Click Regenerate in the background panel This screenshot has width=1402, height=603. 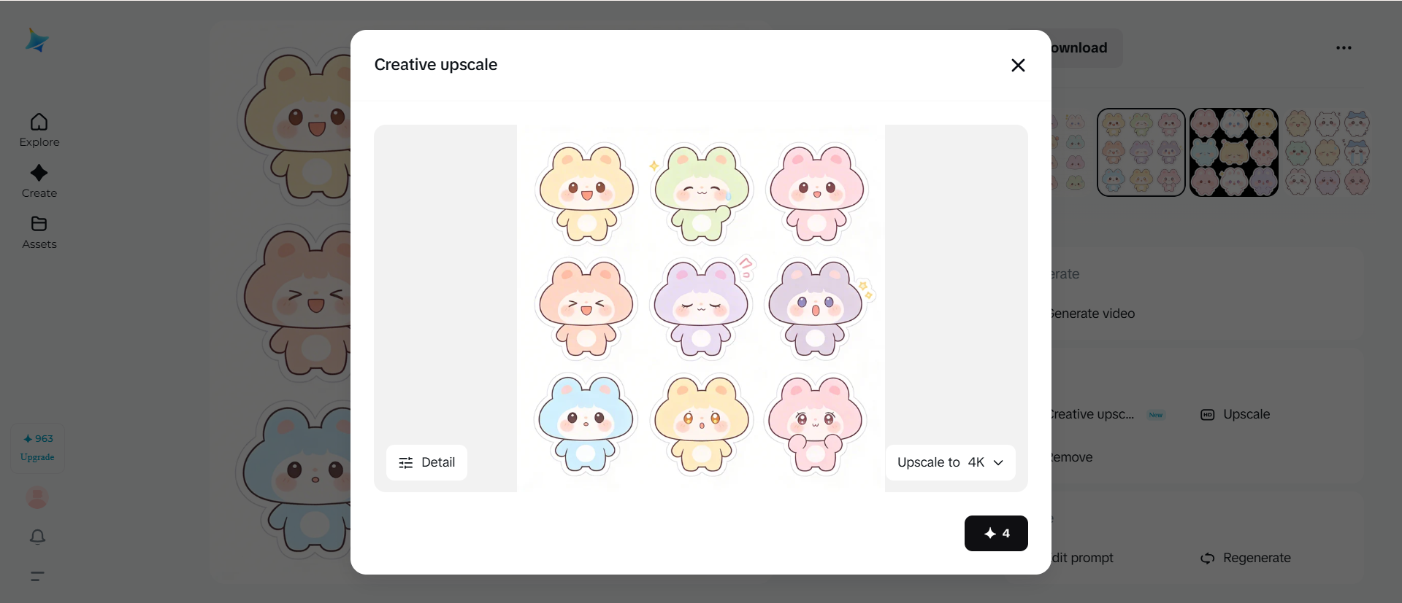1246,558
